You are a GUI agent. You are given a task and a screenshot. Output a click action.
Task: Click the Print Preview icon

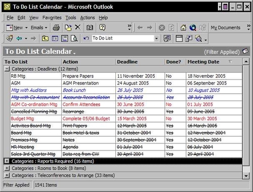point(74,39)
